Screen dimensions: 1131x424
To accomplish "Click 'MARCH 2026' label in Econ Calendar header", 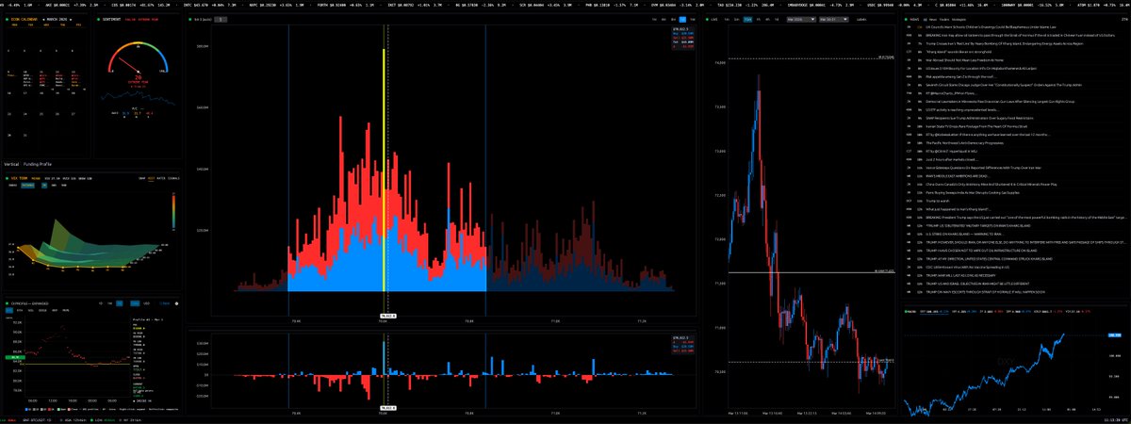I will (57, 20).
